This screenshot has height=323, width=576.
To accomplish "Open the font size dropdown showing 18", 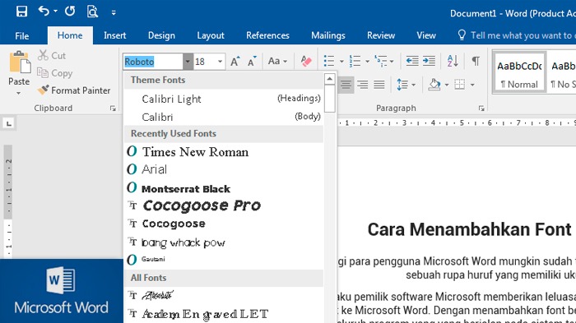I will pyautogui.click(x=220, y=62).
